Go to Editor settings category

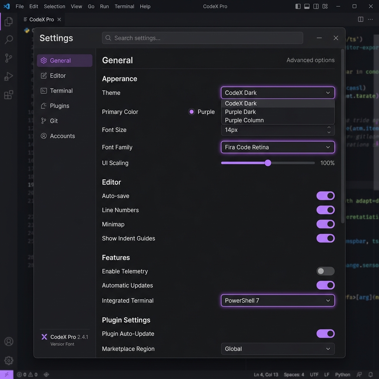tap(64, 76)
